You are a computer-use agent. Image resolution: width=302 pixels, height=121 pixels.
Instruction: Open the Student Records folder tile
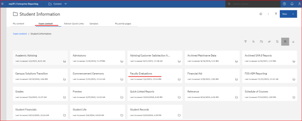tap(155, 112)
